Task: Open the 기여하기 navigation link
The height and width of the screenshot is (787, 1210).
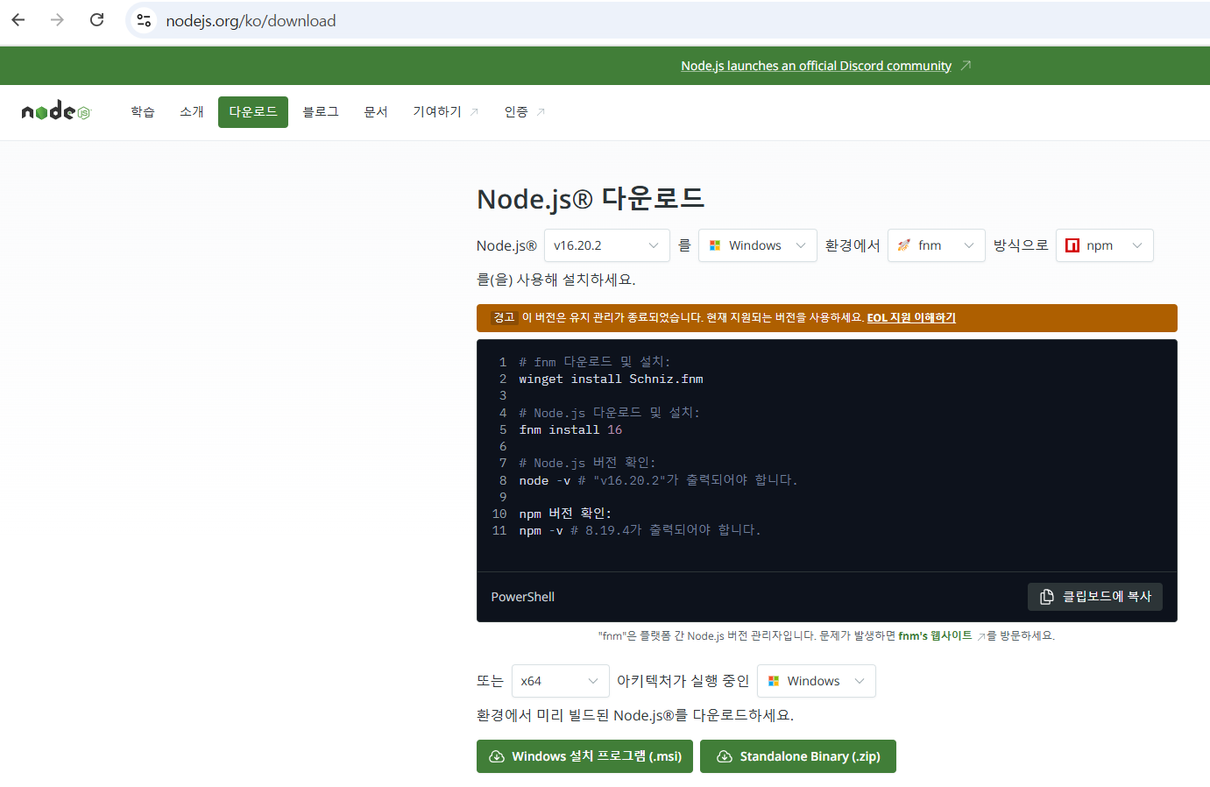Action: (437, 111)
